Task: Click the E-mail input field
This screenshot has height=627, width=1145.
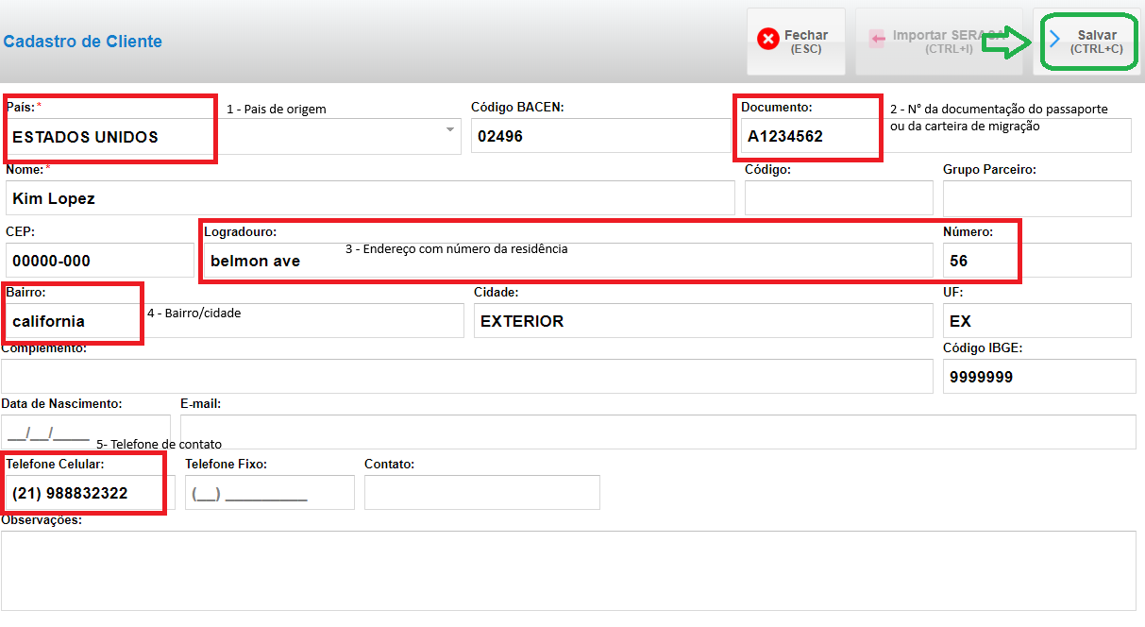Action: 657,432
